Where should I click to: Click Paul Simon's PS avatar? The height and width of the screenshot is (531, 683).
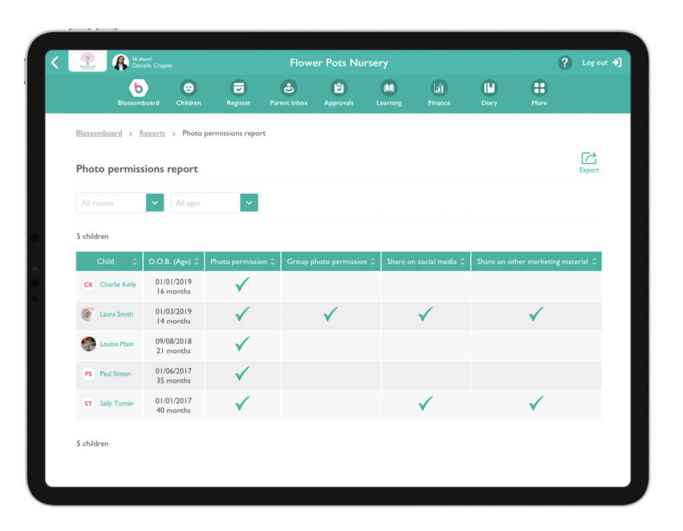89,374
